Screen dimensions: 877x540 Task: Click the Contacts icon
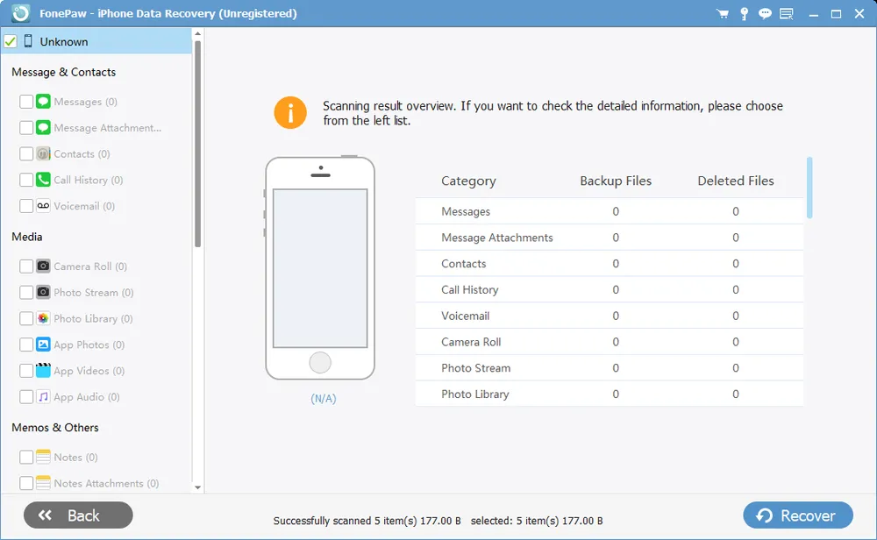pos(43,153)
